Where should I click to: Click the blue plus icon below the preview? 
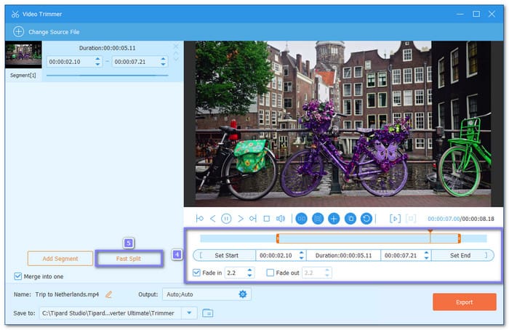point(334,218)
